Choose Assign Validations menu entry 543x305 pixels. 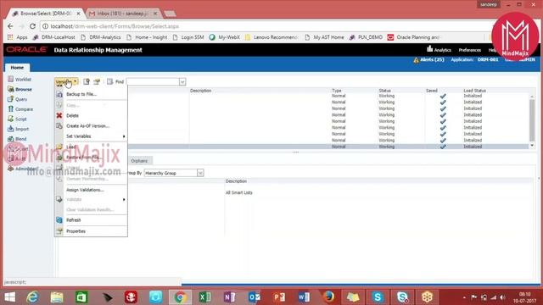tap(85, 190)
